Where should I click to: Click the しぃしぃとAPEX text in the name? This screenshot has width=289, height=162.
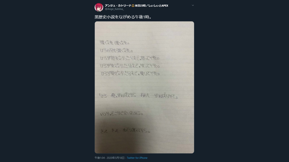158,6
